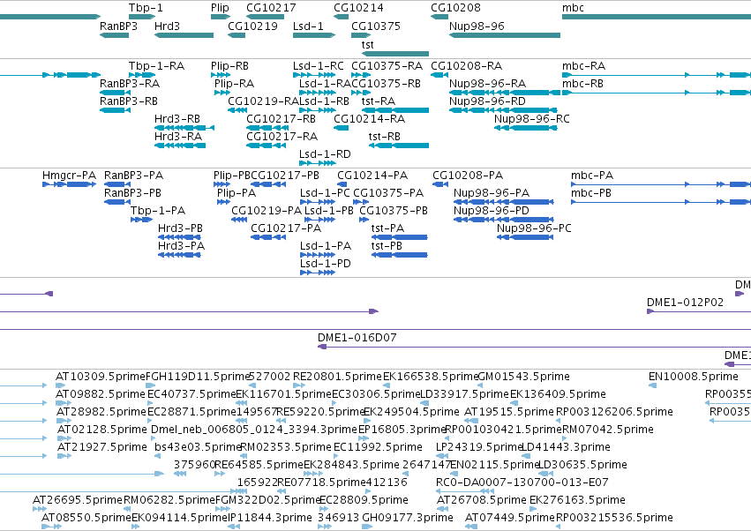The image size is (751, 531).
Task: Select the Tbp-1-PA protein feature
Action: (141, 220)
